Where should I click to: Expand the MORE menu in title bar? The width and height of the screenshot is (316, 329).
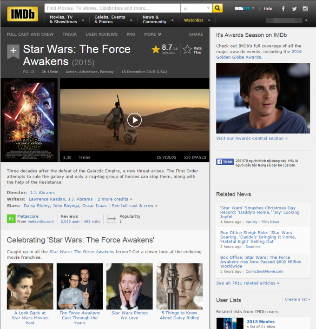(152, 34)
